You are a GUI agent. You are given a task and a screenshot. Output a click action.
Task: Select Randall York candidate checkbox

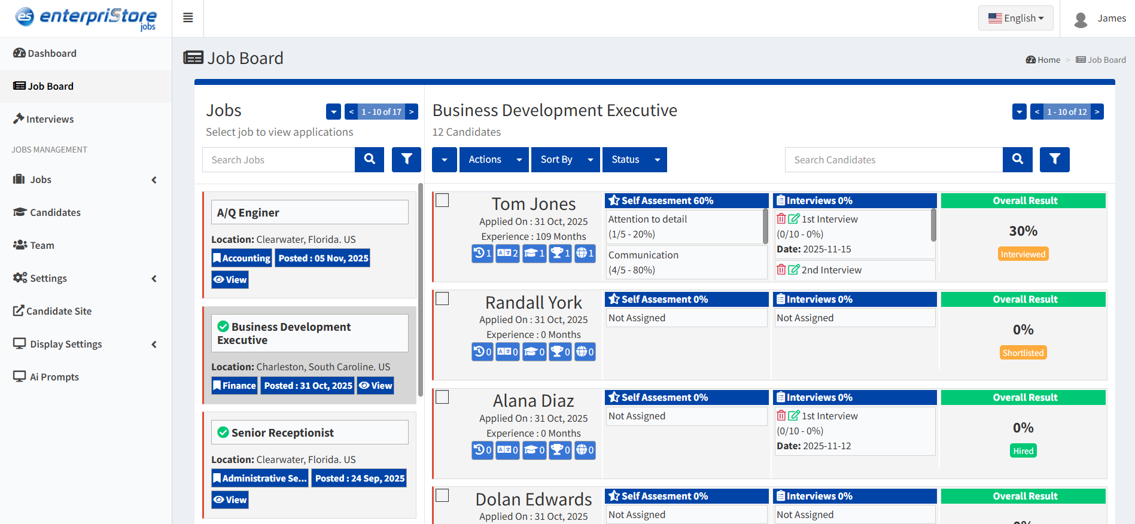pyautogui.click(x=442, y=298)
